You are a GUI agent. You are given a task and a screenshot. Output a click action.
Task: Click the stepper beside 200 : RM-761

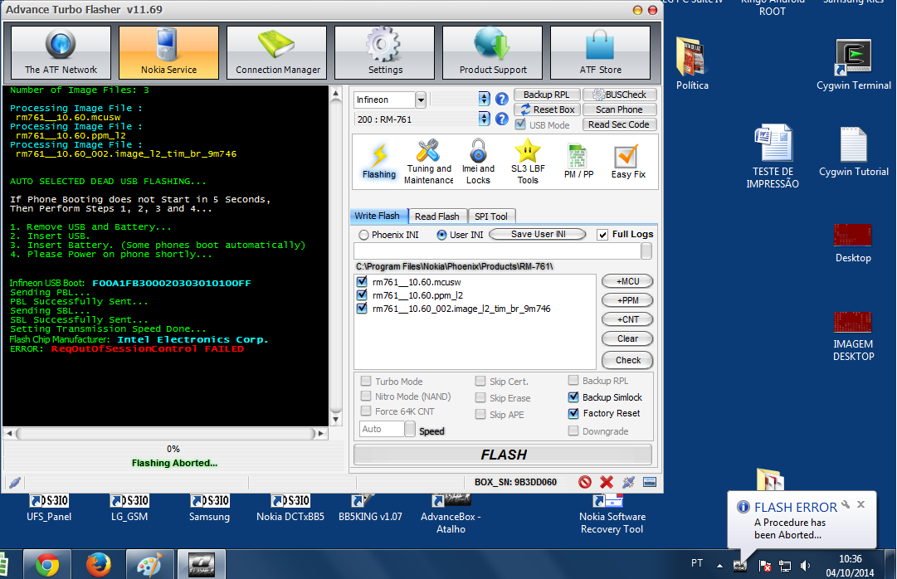point(484,119)
